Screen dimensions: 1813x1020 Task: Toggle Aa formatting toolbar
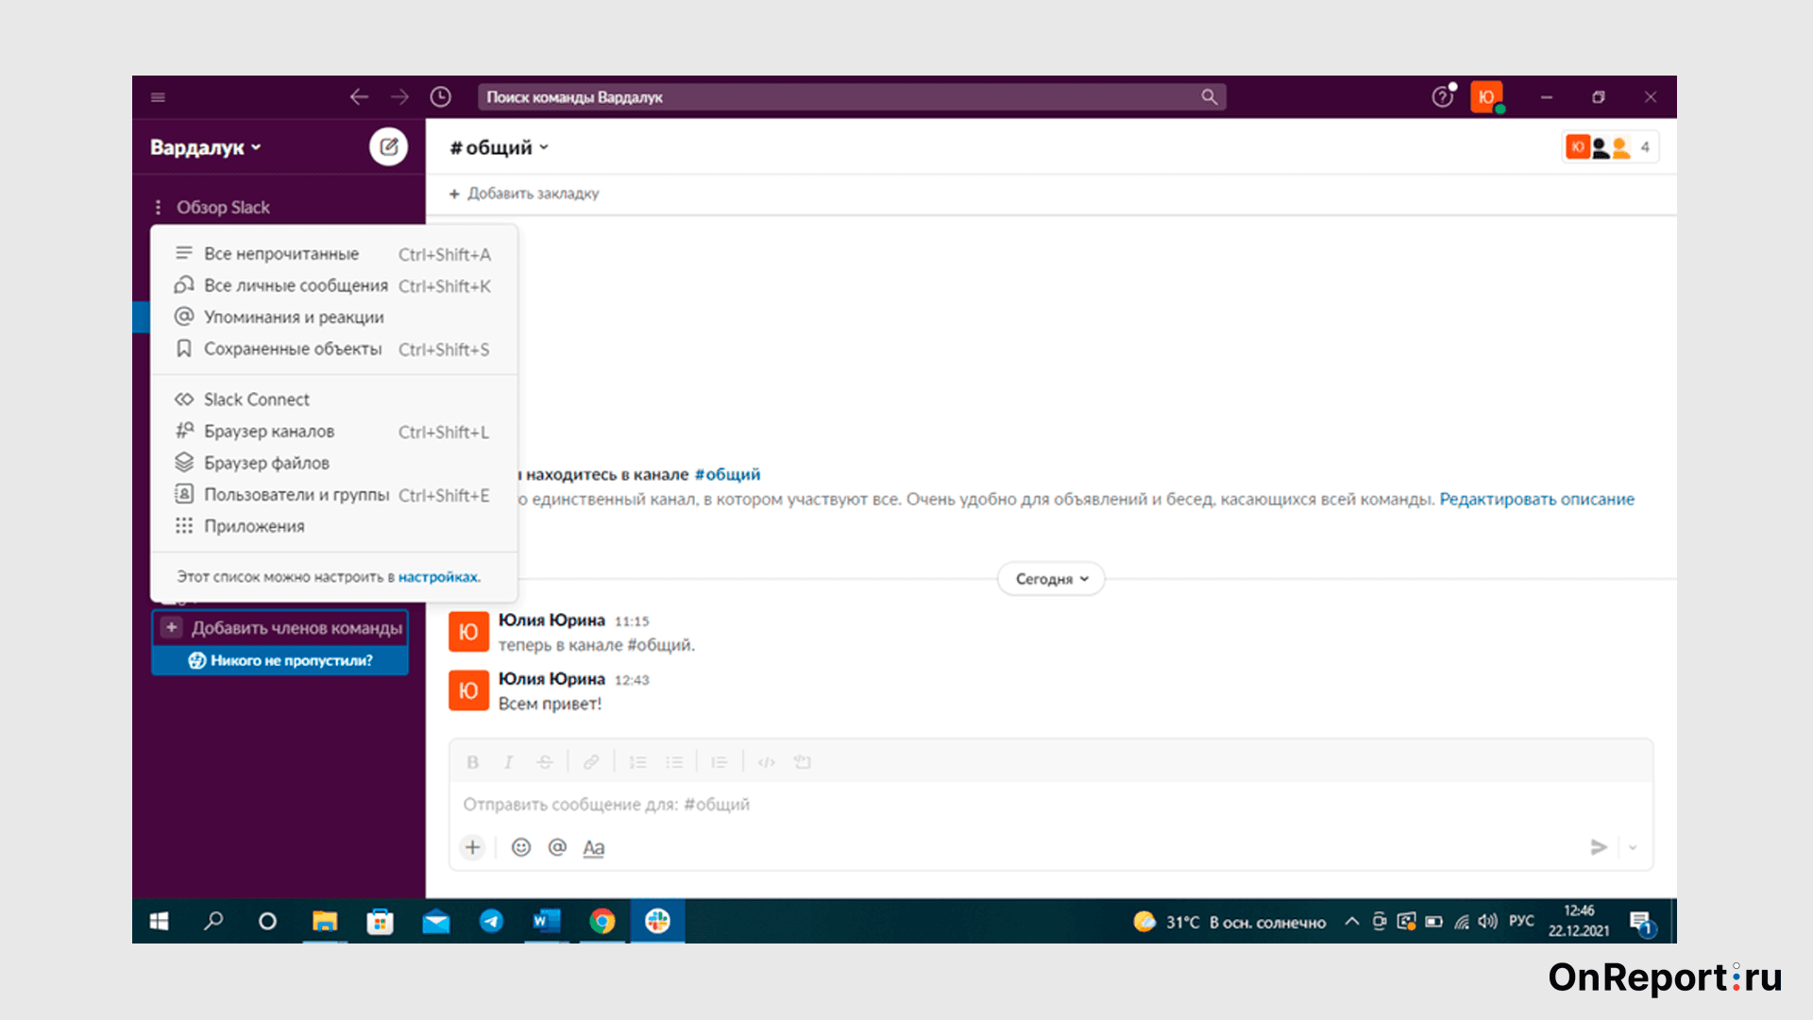point(594,848)
